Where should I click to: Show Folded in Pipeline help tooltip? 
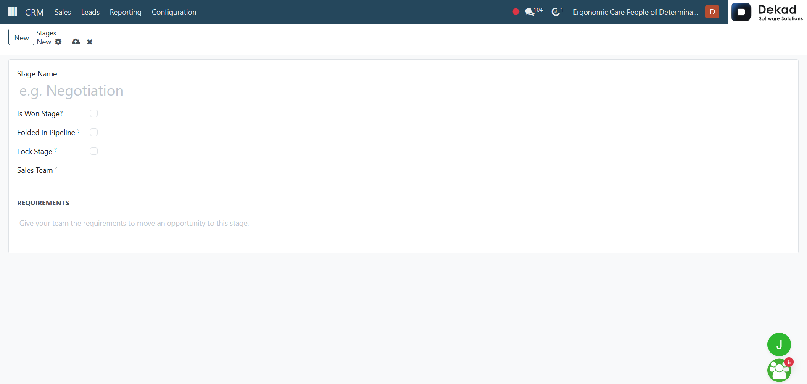(x=79, y=131)
